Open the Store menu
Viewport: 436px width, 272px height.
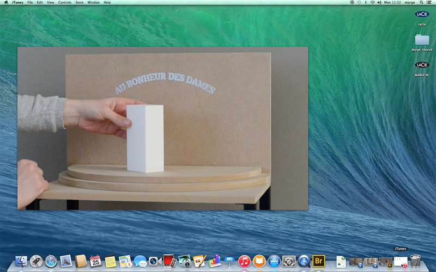(x=80, y=3)
